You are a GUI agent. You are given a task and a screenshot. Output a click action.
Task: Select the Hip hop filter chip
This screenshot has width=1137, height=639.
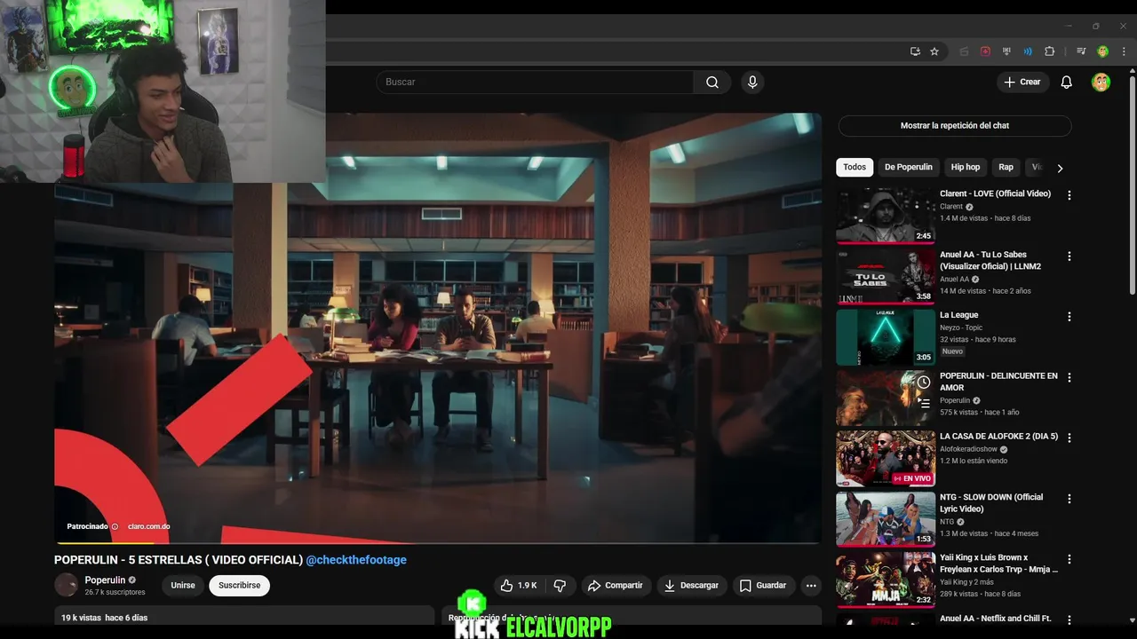pos(966,167)
